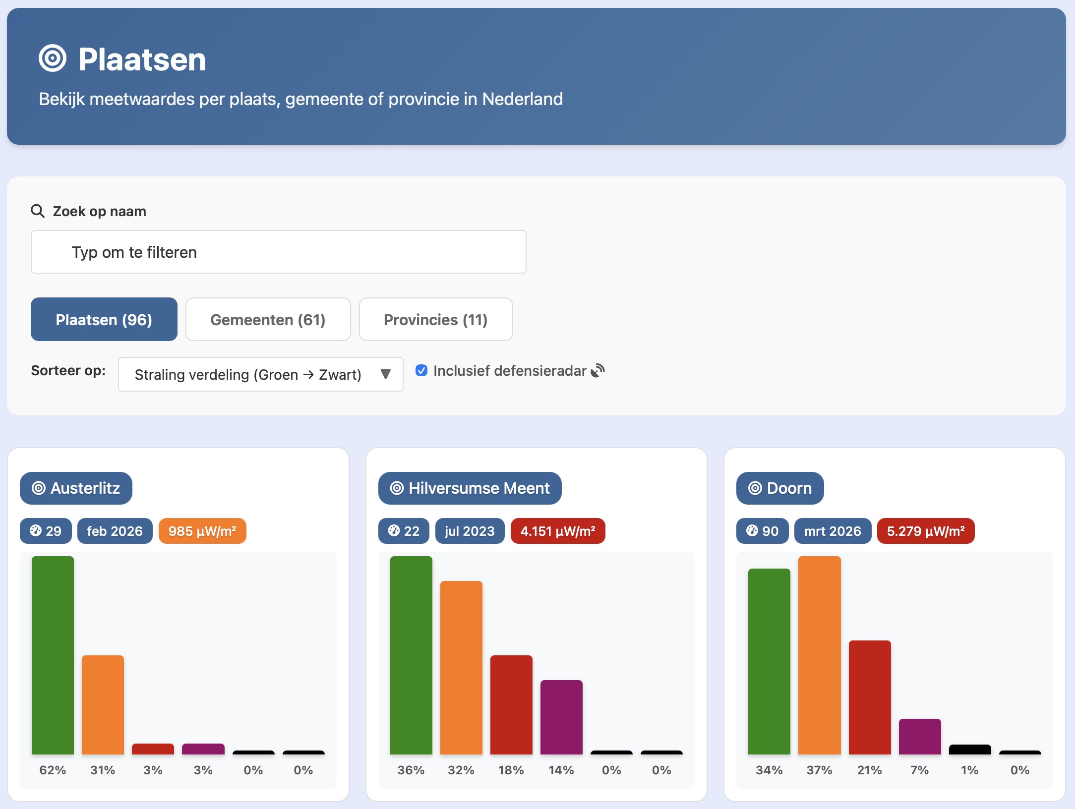Image resolution: width=1075 pixels, height=809 pixels.
Task: Click the gauge icon in Hilversumse Meent's 22 badge
Action: (394, 531)
